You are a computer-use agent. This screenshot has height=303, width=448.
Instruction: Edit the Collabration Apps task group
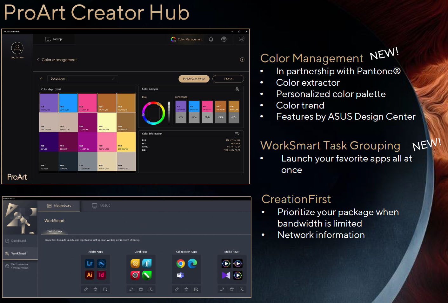pyautogui.click(x=177, y=289)
